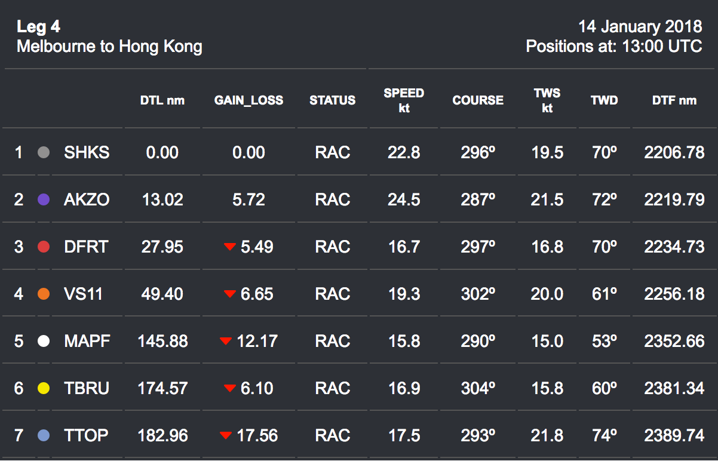Click the red dot beside DFRT
Screen dimensions: 718x461
tap(43, 247)
